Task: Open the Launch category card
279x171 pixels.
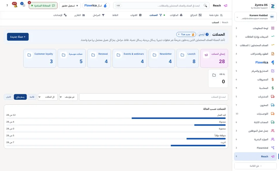Action: pos(187,58)
